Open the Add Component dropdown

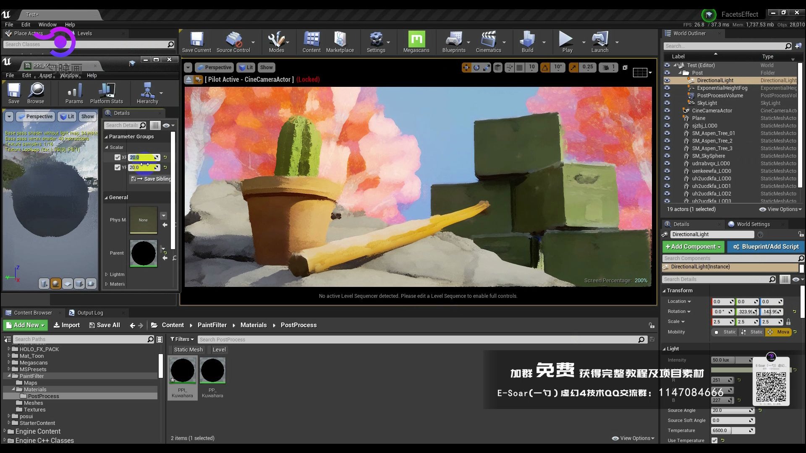click(x=693, y=247)
